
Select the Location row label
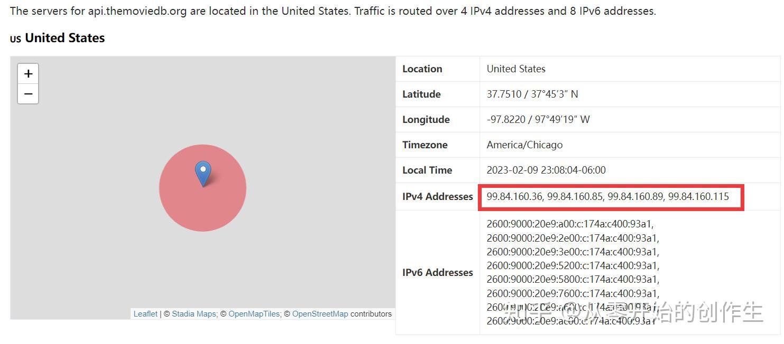(422, 69)
